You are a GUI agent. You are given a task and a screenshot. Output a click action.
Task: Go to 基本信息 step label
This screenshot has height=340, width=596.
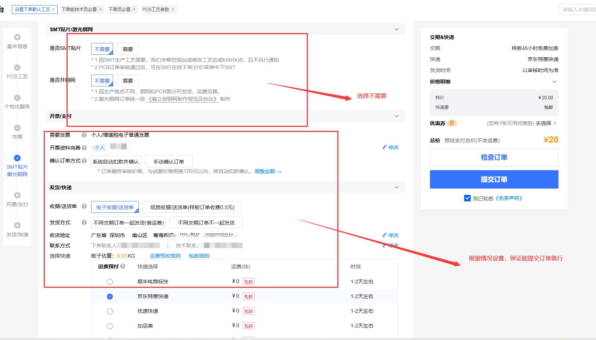pyautogui.click(x=17, y=46)
